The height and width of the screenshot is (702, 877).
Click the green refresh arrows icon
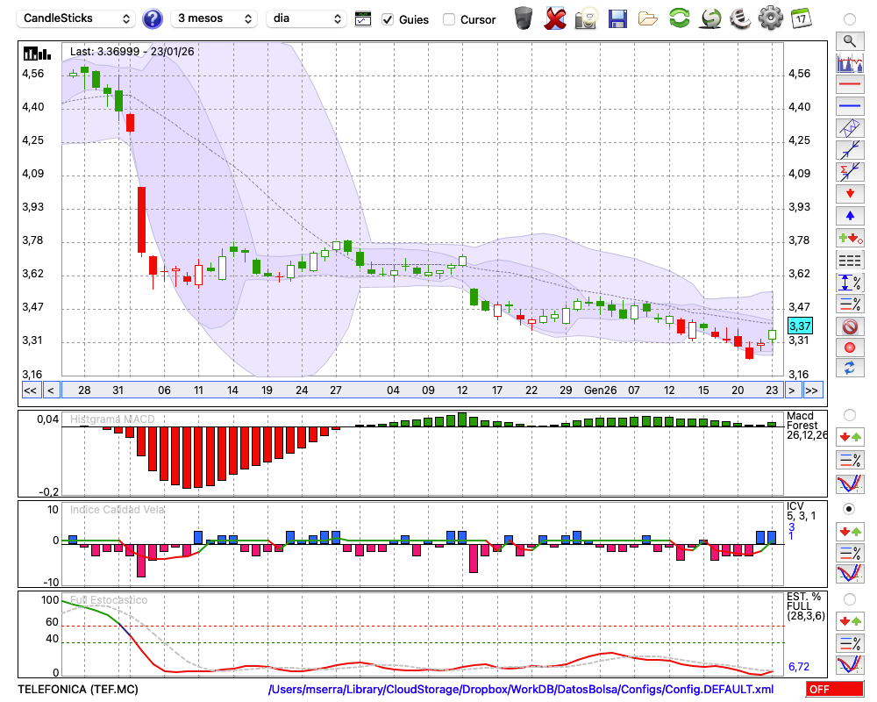(x=679, y=18)
